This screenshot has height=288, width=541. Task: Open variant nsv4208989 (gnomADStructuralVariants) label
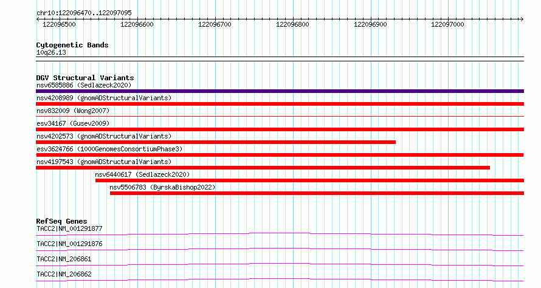[104, 98]
